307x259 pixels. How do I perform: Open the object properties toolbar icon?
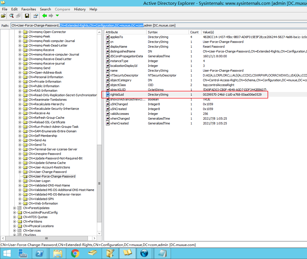(x=36, y=16)
